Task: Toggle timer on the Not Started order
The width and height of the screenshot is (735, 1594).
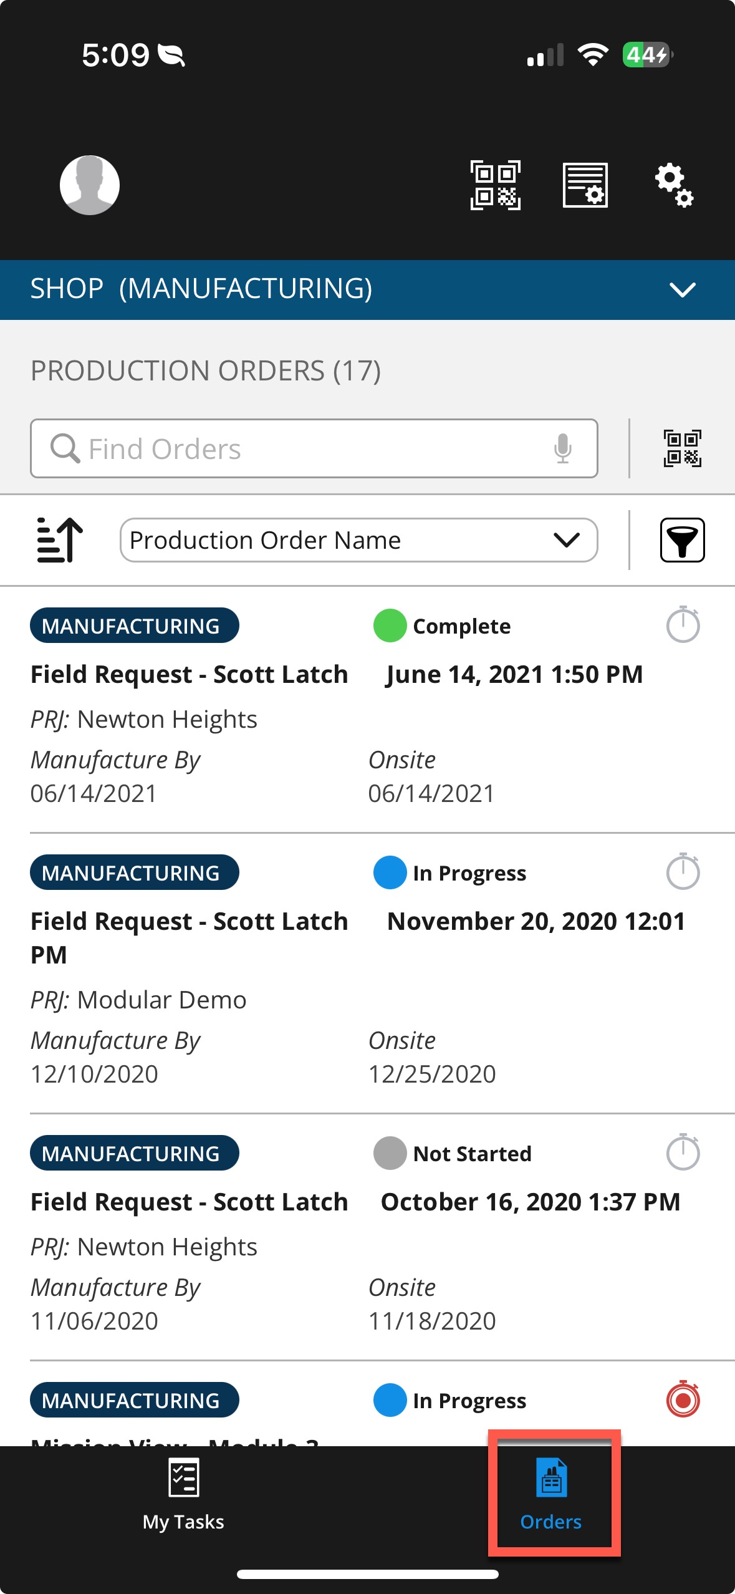Action: pyautogui.click(x=683, y=1152)
